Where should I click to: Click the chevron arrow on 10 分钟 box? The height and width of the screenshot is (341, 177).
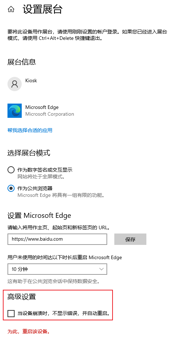101,269
